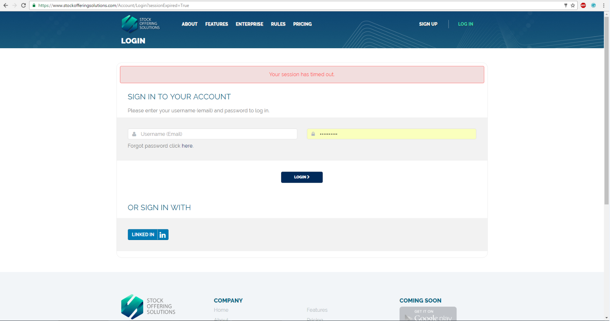Click the 'OR SIGN IN WITH' heading
610x321 pixels.
coord(159,208)
